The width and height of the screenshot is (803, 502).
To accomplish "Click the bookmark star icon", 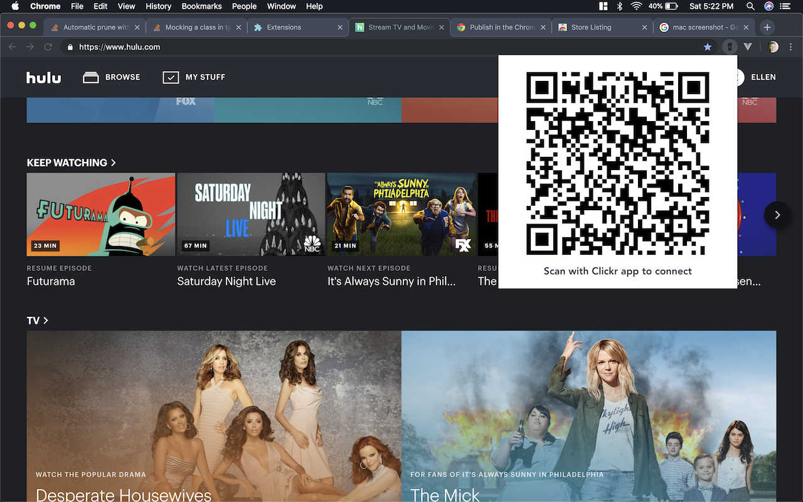I will [708, 47].
